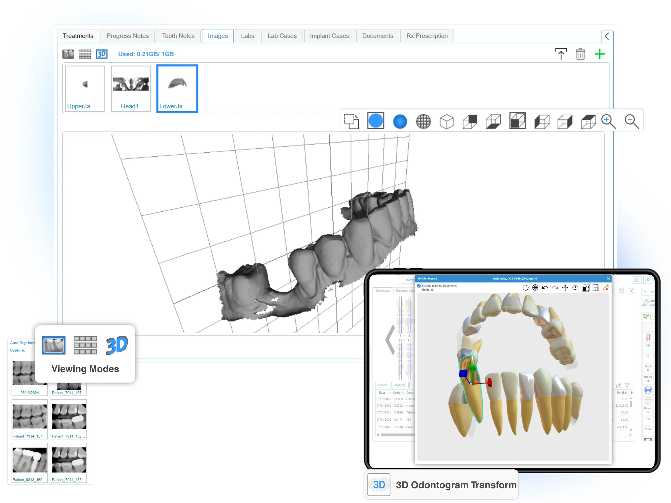Switch to Implant Cases tab
The image size is (671, 503).
pyautogui.click(x=329, y=36)
